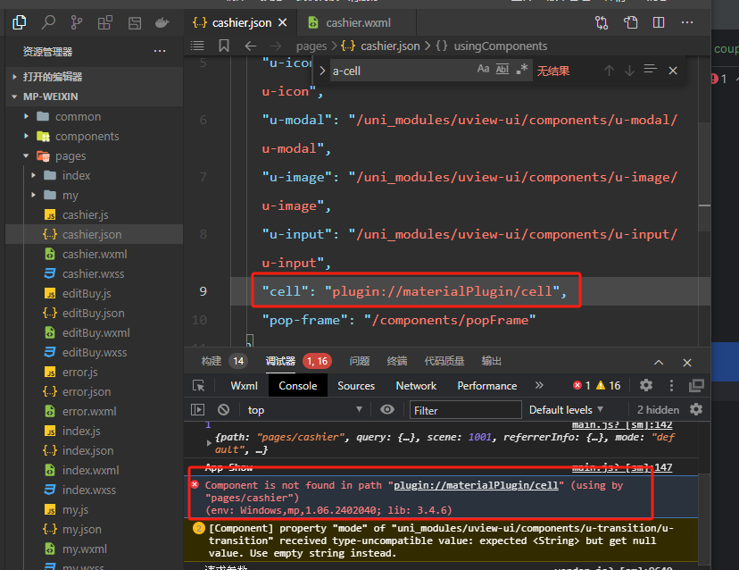
Task: Toggle live expression eye icon in console
Action: (387, 409)
